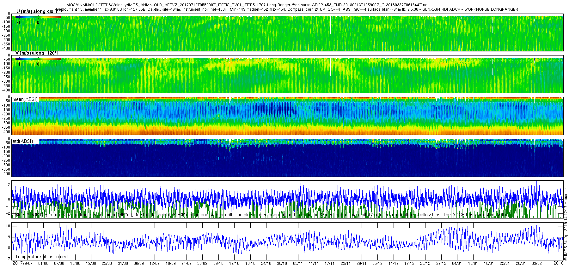Click the '04/01' date tick label

tap(457, 264)
